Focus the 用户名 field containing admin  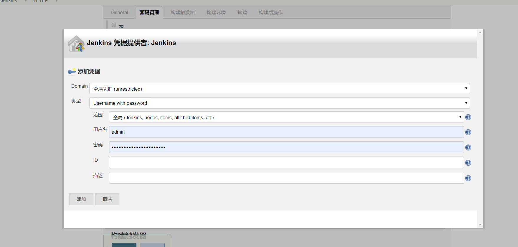(x=286, y=132)
